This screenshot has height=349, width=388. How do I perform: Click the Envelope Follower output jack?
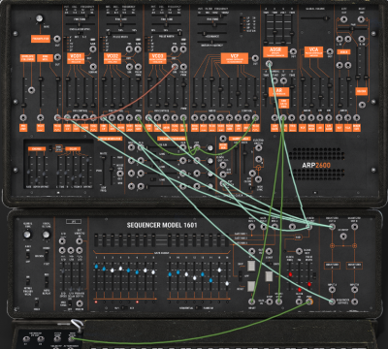tap(31, 90)
